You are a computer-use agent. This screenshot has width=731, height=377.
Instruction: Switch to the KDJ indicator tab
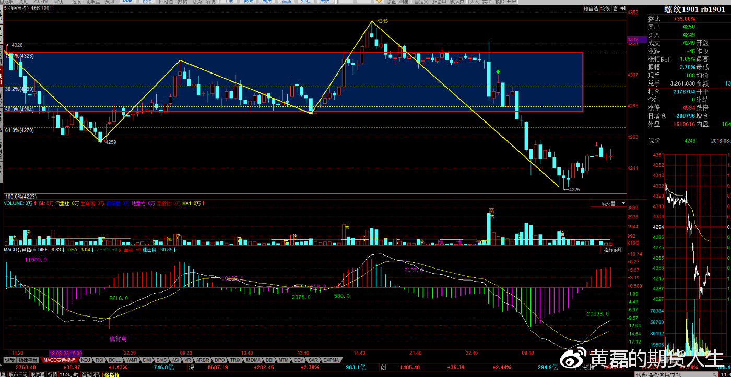pyautogui.click(x=85, y=360)
